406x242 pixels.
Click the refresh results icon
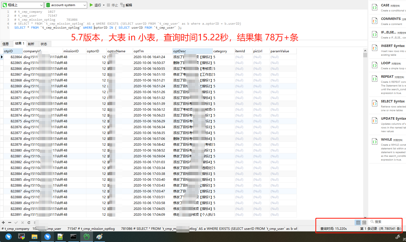click(28, 222)
